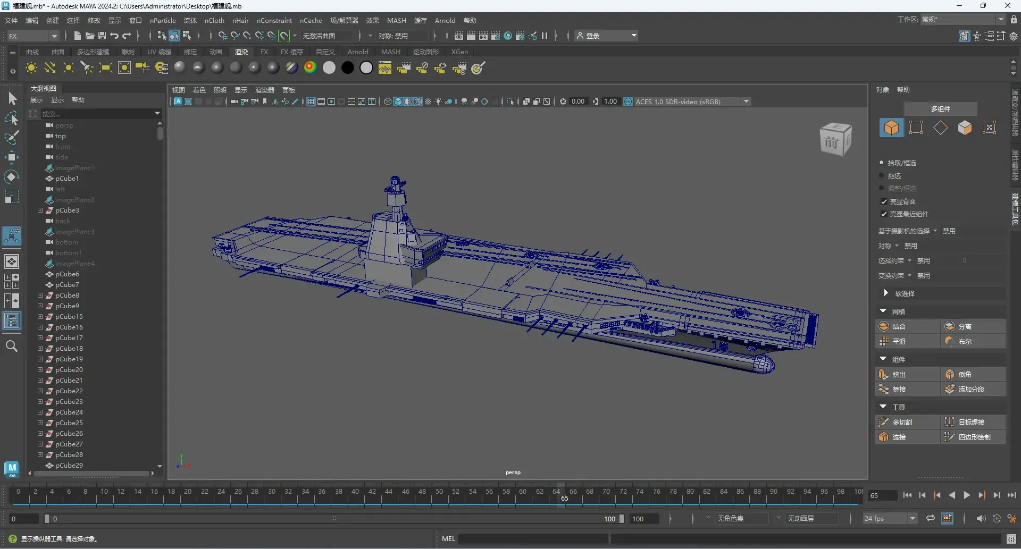Screen dimensions: 1021x549
Task: Toggle highlight nearest component checkbox
Action: [x=884, y=214]
